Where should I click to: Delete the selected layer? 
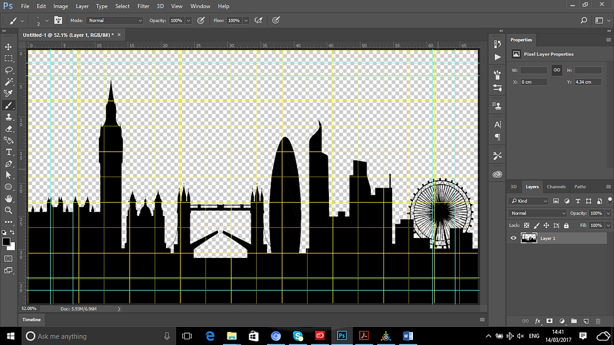[598, 321]
